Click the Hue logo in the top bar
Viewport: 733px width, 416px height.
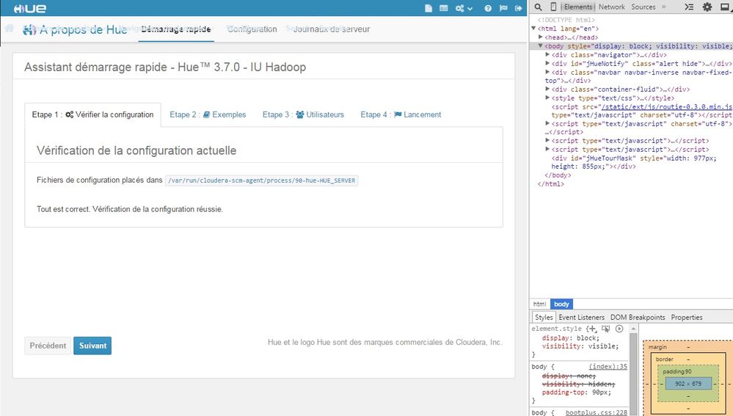pos(30,8)
